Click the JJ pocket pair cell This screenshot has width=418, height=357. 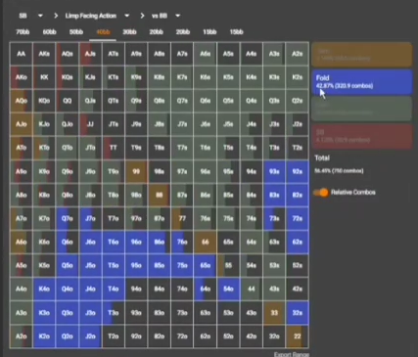[90, 124]
